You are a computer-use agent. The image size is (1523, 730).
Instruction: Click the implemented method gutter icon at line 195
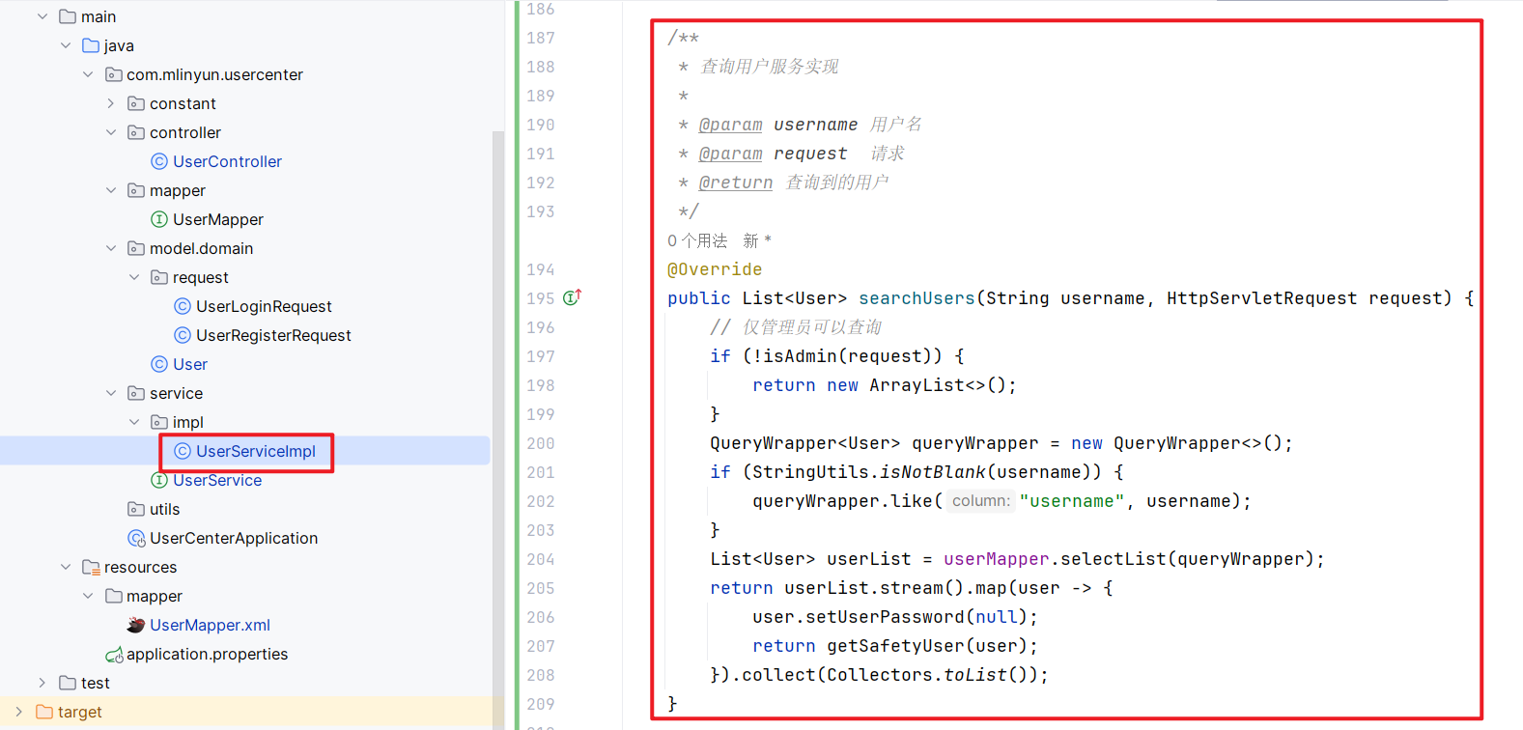572,297
